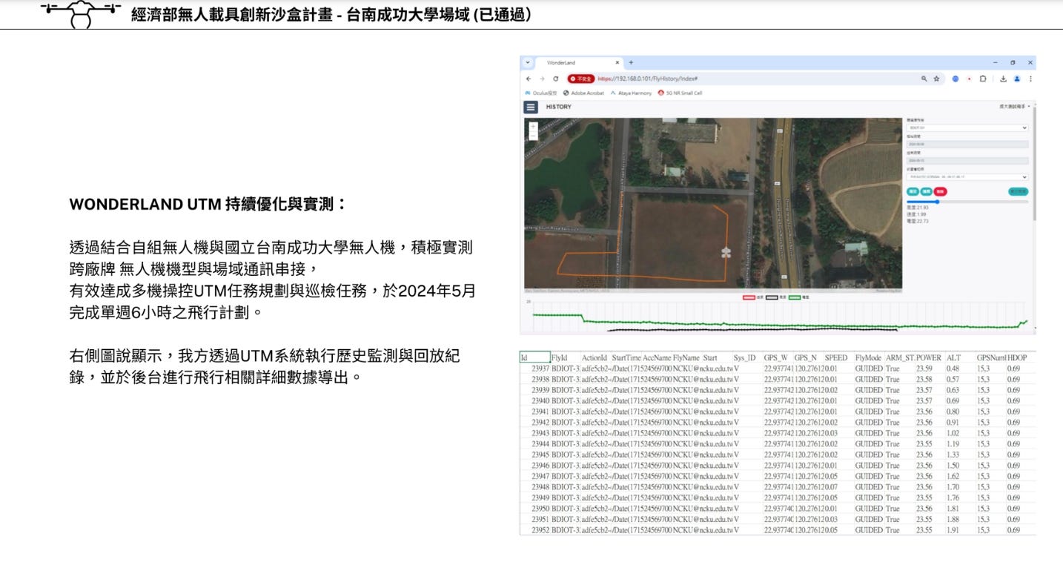
Task: Open the browser search magnifier icon
Action: tap(924, 79)
